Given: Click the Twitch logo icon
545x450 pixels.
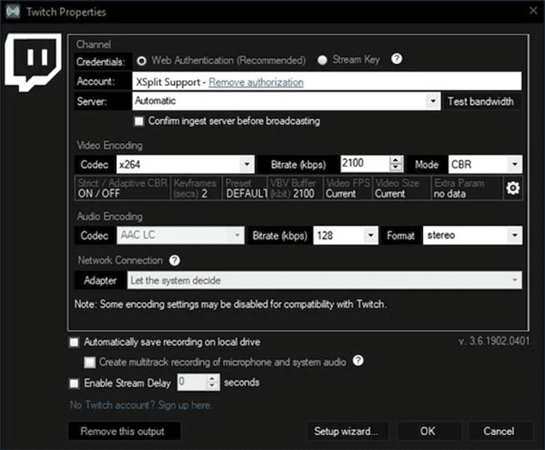Looking at the screenshot, I should pyautogui.click(x=35, y=61).
